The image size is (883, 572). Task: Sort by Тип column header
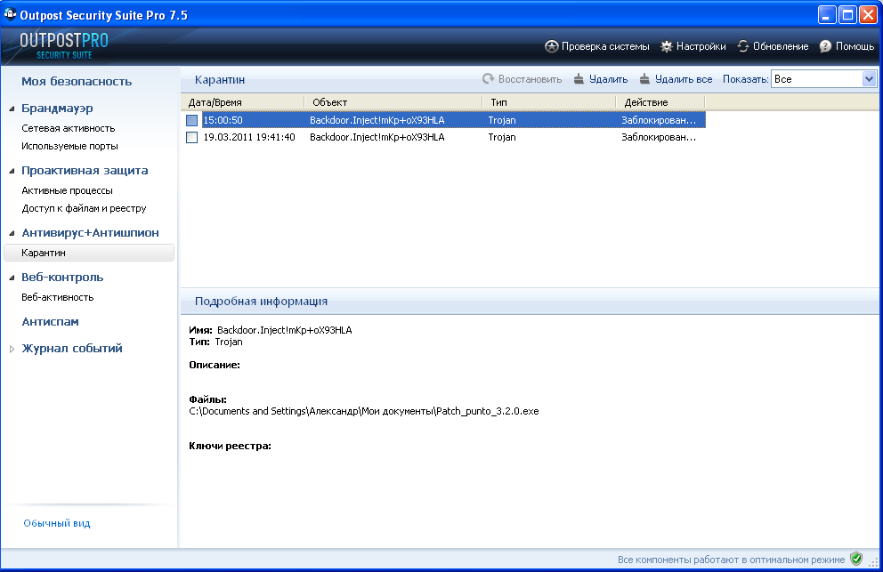(x=549, y=102)
